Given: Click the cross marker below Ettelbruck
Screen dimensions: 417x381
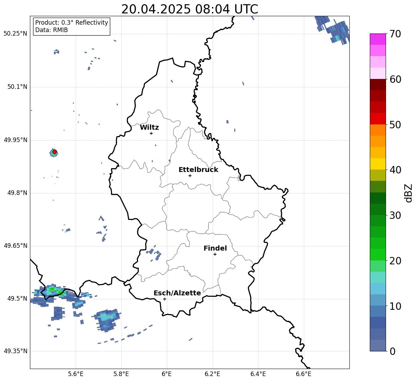Looking at the screenshot, I should tap(190, 176).
